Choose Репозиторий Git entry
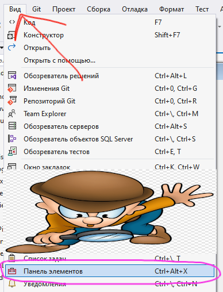Image resolution: width=223 pixels, height=292 pixels. [110, 101]
